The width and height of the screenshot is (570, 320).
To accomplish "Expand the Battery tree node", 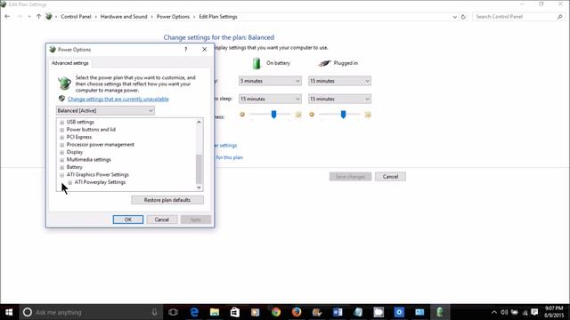I will (x=61, y=168).
